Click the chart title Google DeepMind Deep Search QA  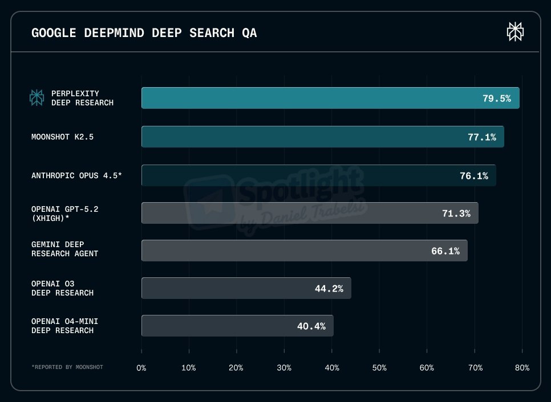[x=144, y=33]
